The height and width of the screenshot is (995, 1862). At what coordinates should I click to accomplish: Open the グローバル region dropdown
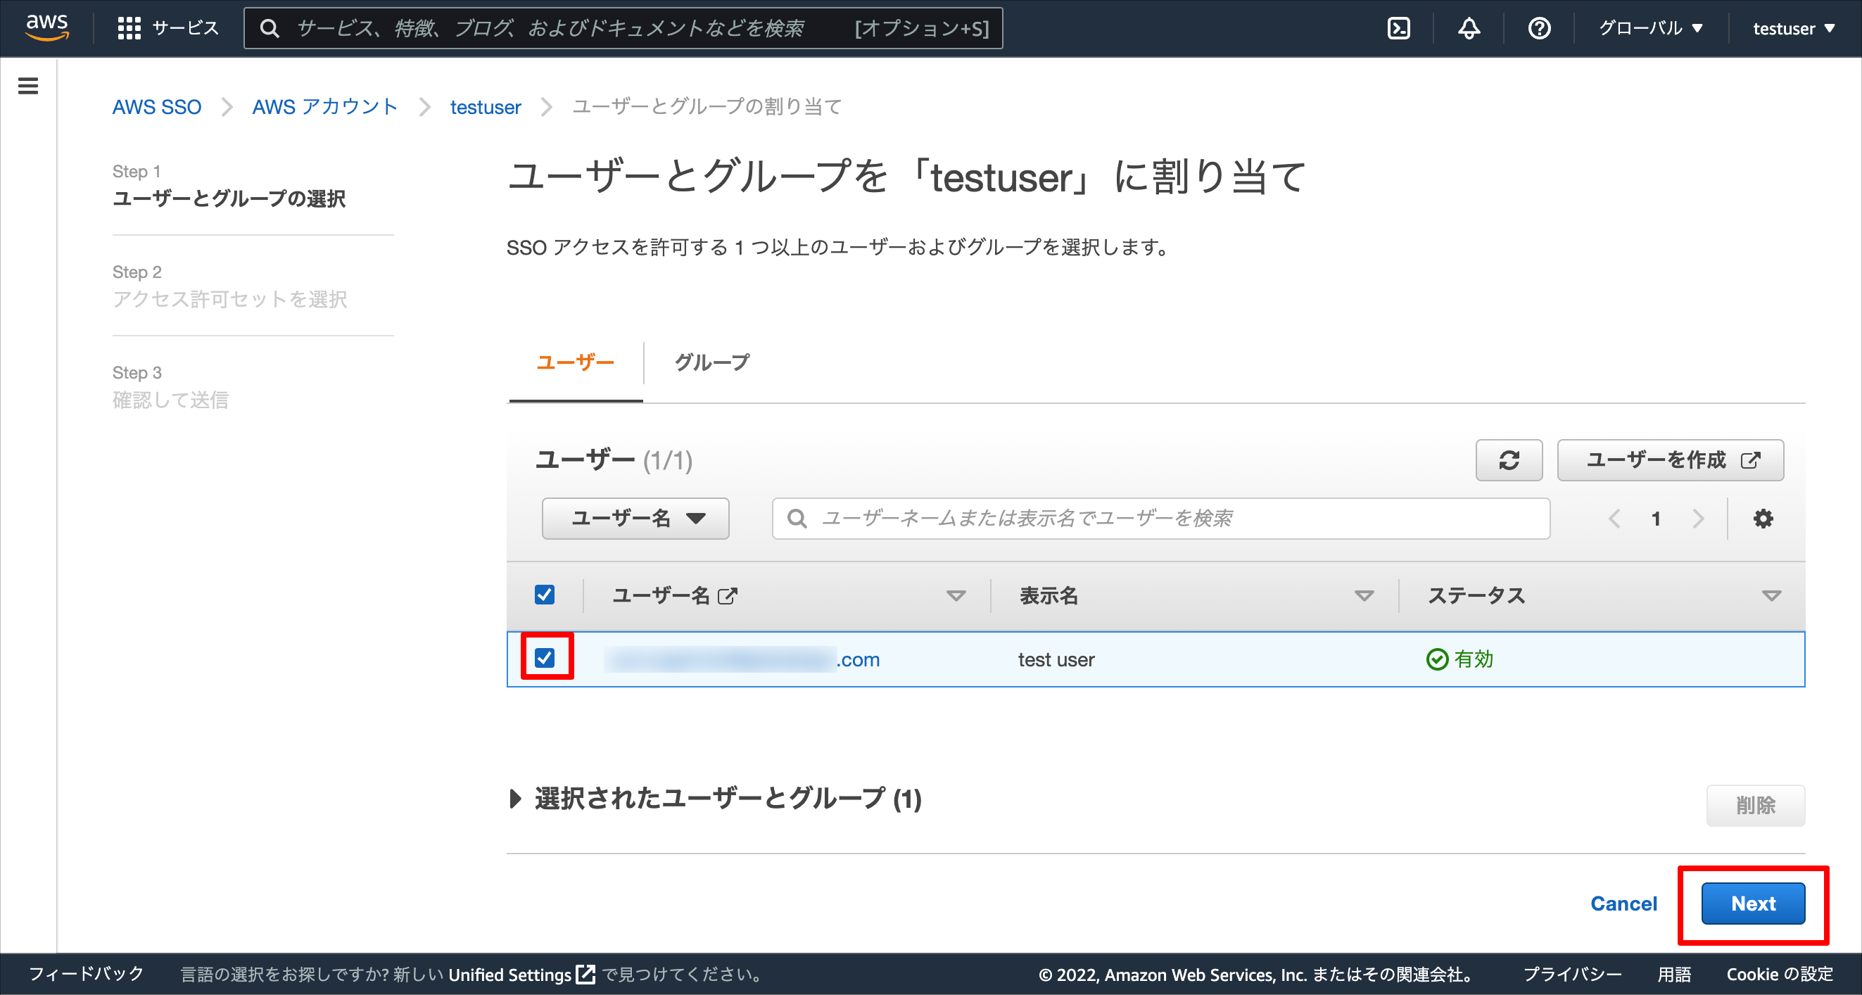[1650, 28]
